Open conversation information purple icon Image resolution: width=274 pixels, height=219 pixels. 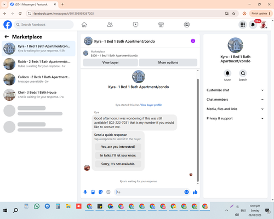(193, 41)
